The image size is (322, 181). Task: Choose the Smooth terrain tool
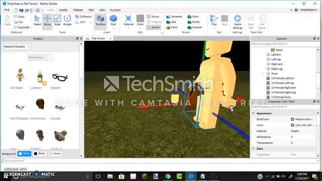click(x=195, y=27)
